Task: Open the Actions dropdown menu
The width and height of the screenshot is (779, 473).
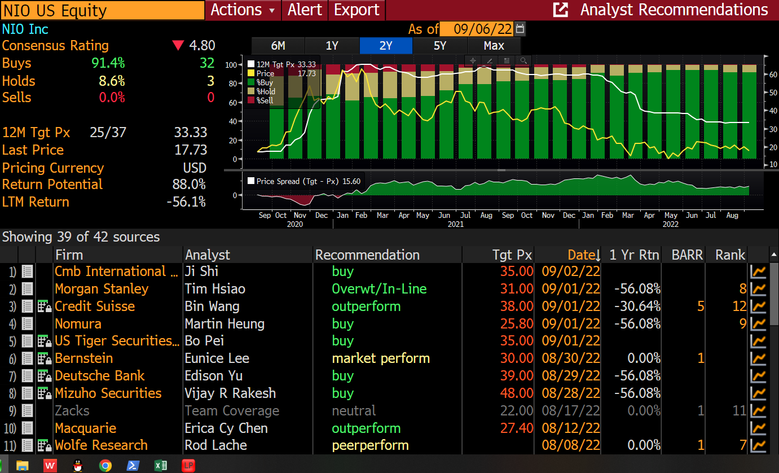Action: coord(243,10)
